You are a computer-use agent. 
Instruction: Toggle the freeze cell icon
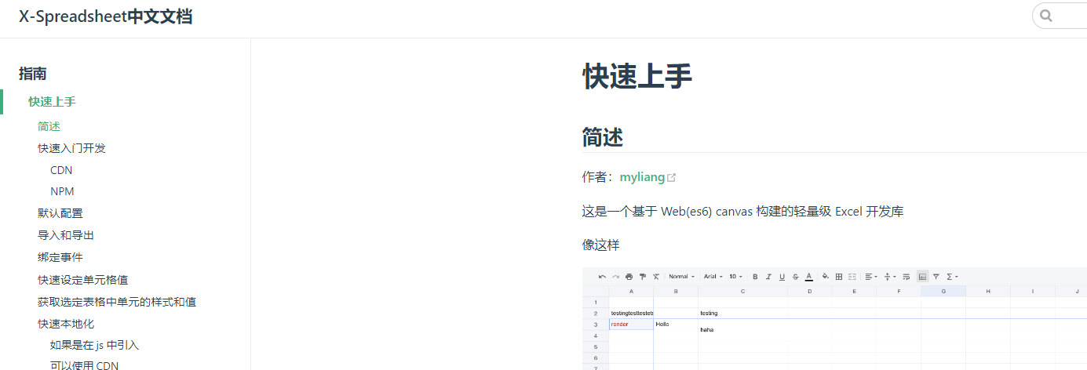[922, 277]
